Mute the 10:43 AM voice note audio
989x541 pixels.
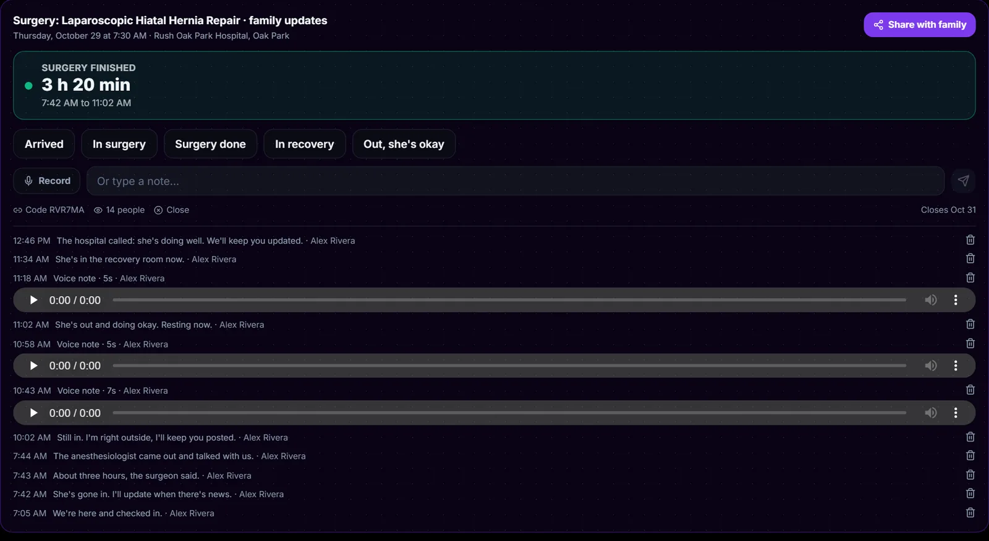pos(931,412)
